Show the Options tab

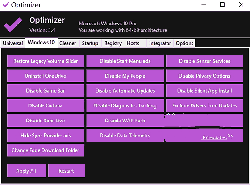pyautogui.click(x=184, y=43)
